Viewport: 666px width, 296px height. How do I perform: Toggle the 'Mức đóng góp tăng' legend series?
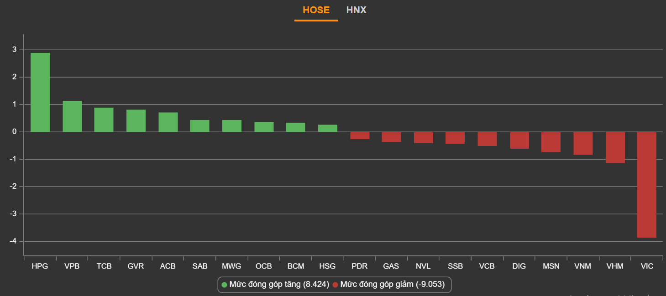point(279,285)
